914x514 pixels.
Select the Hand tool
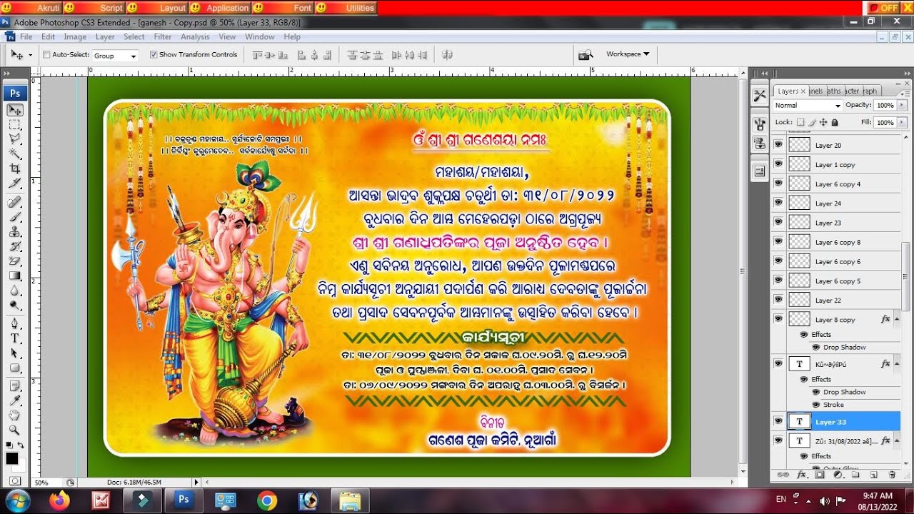(x=14, y=415)
